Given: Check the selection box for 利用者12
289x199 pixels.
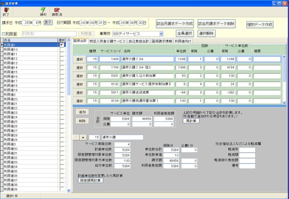Looking at the screenshot, I should [62, 58].
